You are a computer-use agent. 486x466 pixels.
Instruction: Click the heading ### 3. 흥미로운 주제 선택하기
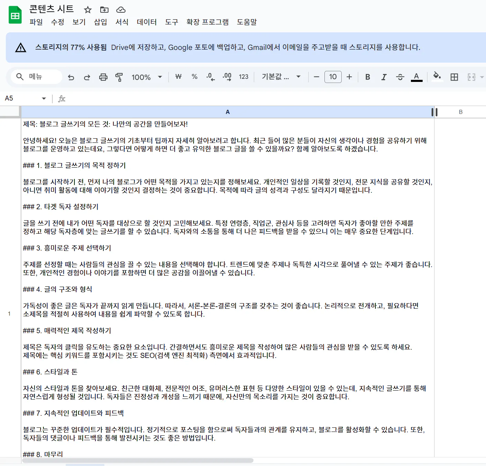click(67, 248)
